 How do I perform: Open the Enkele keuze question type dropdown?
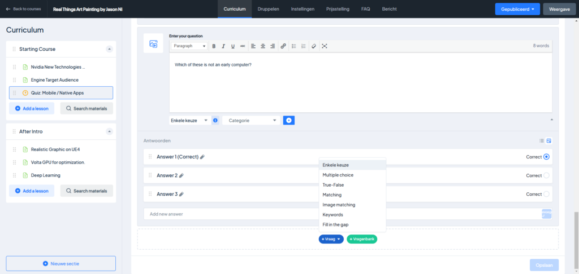[x=190, y=121]
